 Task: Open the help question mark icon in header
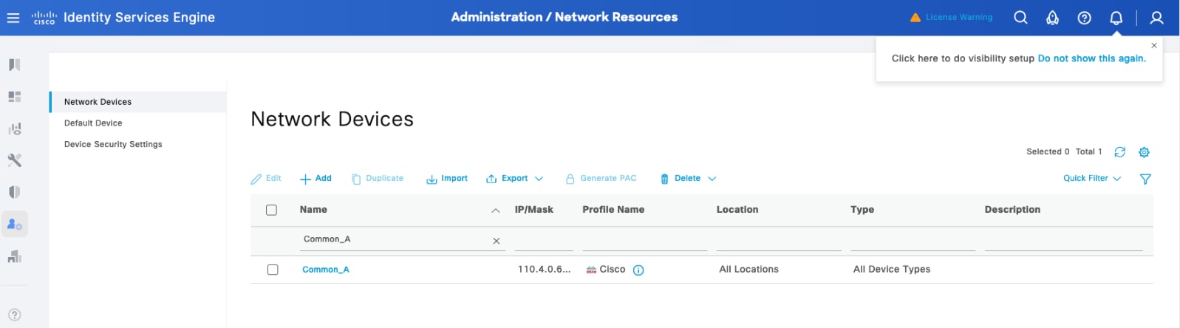pos(1084,18)
